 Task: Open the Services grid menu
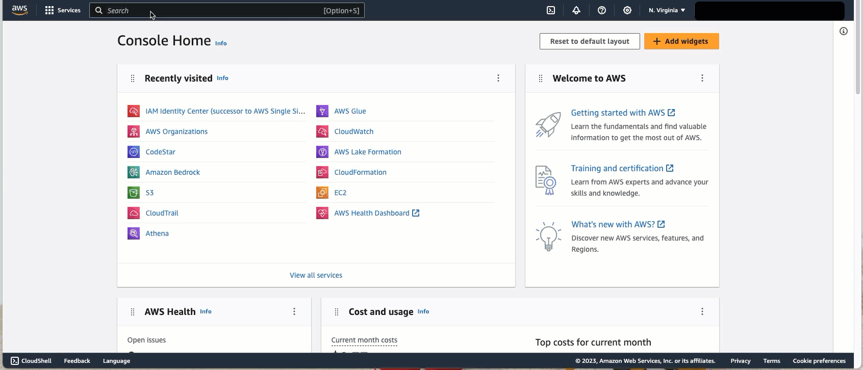tap(63, 10)
